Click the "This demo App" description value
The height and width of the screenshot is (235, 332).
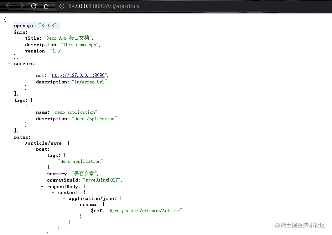pos(80,45)
